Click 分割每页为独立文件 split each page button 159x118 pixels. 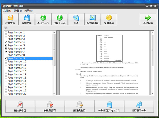click(109, 106)
